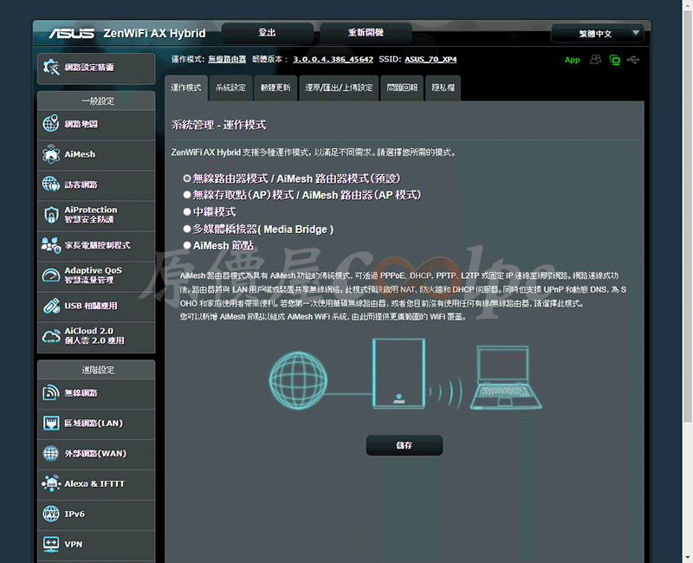Click the 系統管理 - 運作模式 heading

click(219, 125)
